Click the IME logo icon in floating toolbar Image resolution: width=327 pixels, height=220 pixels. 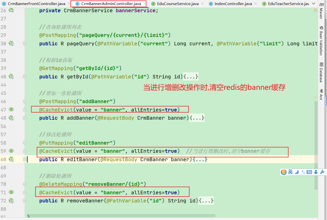pos(284,172)
